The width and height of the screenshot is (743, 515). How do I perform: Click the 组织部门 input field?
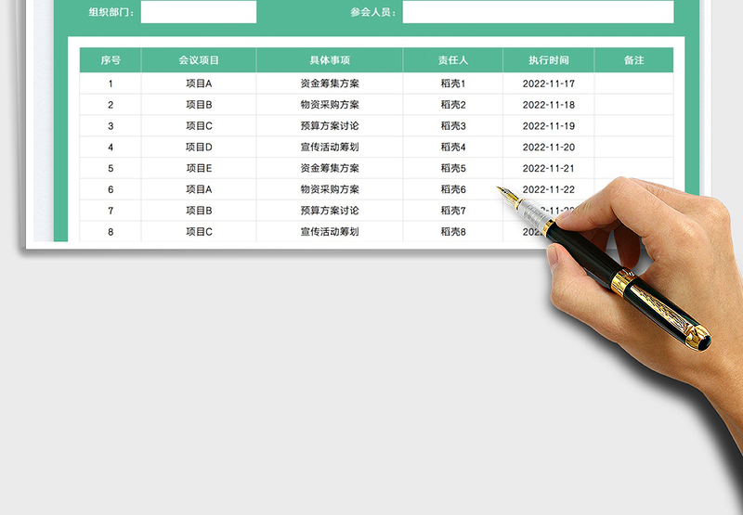pyautogui.click(x=198, y=12)
